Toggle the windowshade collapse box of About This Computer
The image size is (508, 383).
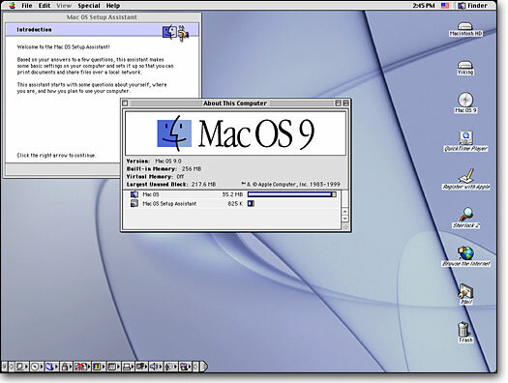[345, 103]
